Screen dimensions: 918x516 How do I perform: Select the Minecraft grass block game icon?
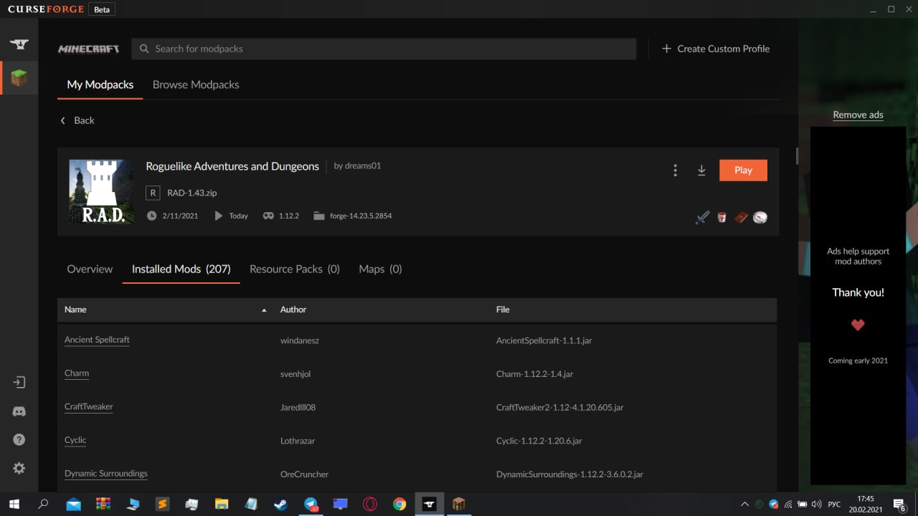coord(19,78)
